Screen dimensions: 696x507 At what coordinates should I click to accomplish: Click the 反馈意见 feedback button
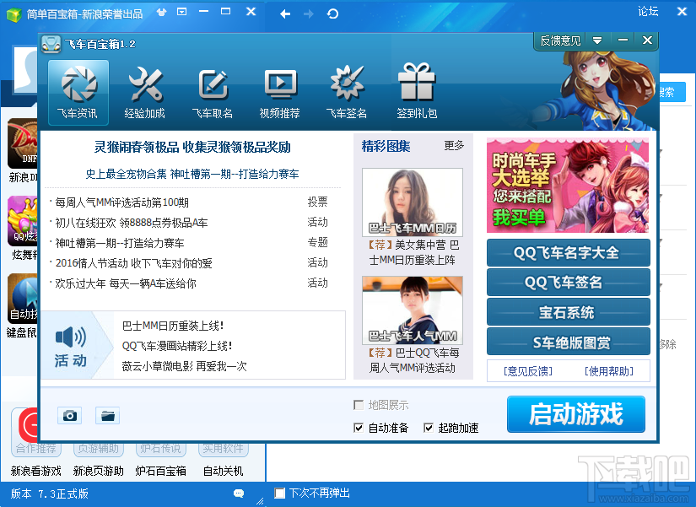point(560,40)
